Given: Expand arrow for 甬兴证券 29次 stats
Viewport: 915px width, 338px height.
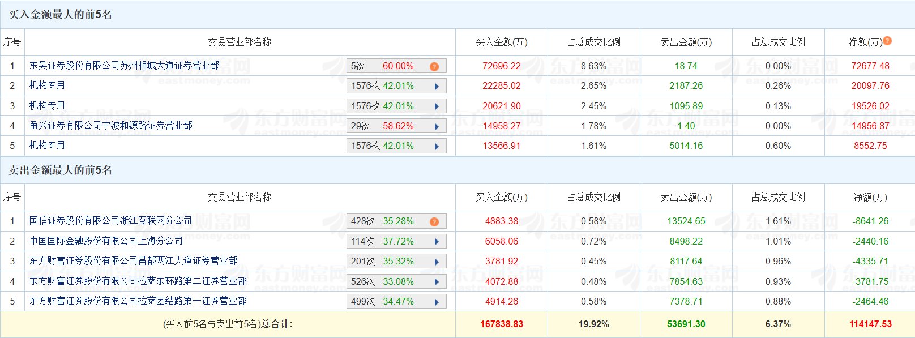Looking at the screenshot, I should click(x=437, y=126).
